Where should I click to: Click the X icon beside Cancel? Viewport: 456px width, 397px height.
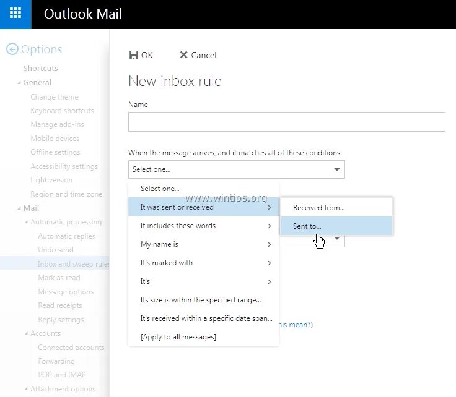(x=183, y=54)
